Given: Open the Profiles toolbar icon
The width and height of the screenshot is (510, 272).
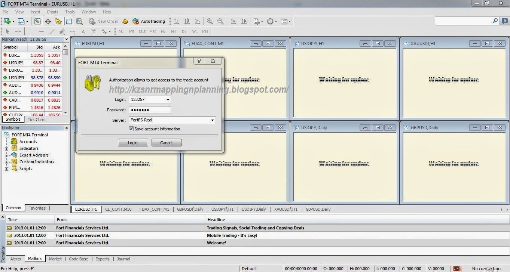Looking at the screenshot, I should (x=21, y=21).
